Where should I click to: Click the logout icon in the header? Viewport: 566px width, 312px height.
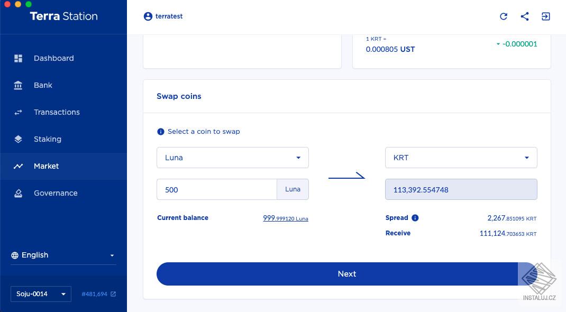(x=546, y=16)
